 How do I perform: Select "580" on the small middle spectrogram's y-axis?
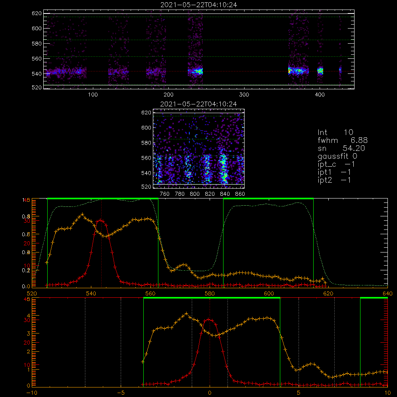pyautogui.click(x=146, y=143)
